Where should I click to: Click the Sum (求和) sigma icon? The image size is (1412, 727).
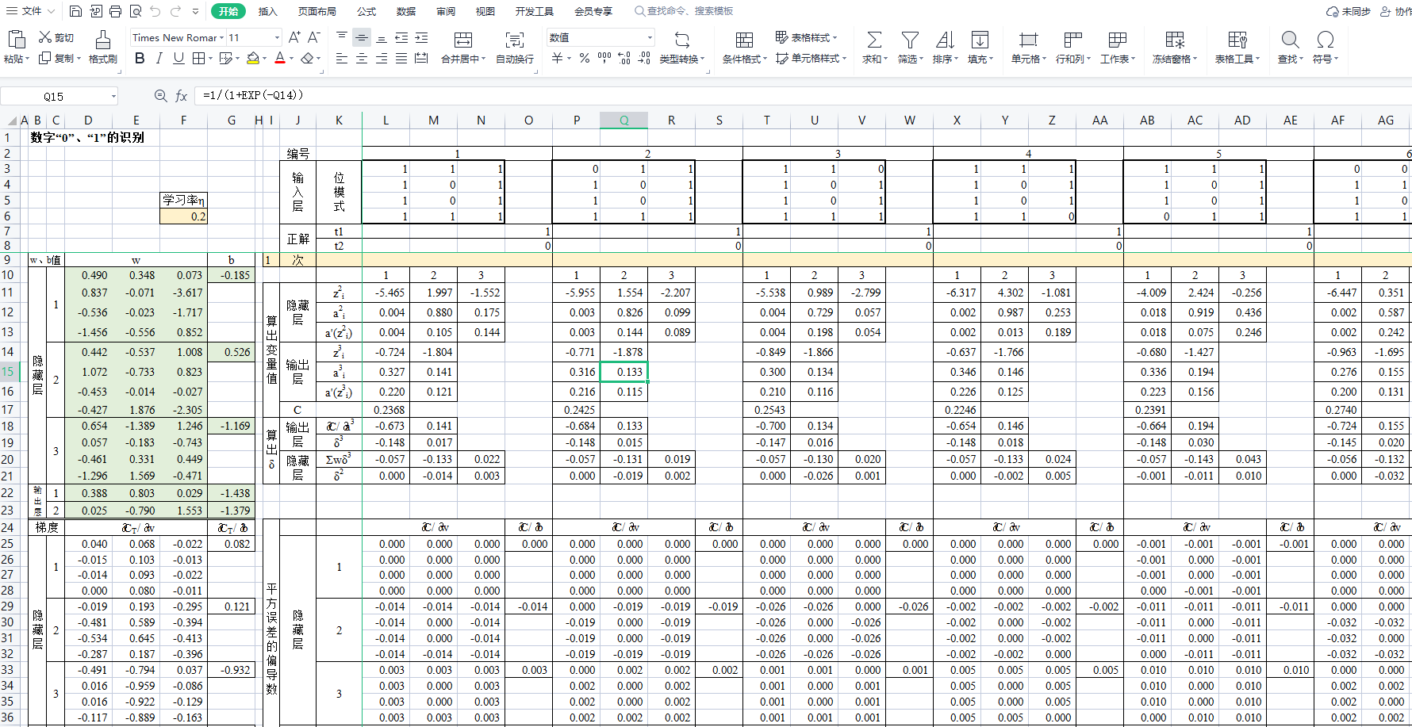[874, 40]
